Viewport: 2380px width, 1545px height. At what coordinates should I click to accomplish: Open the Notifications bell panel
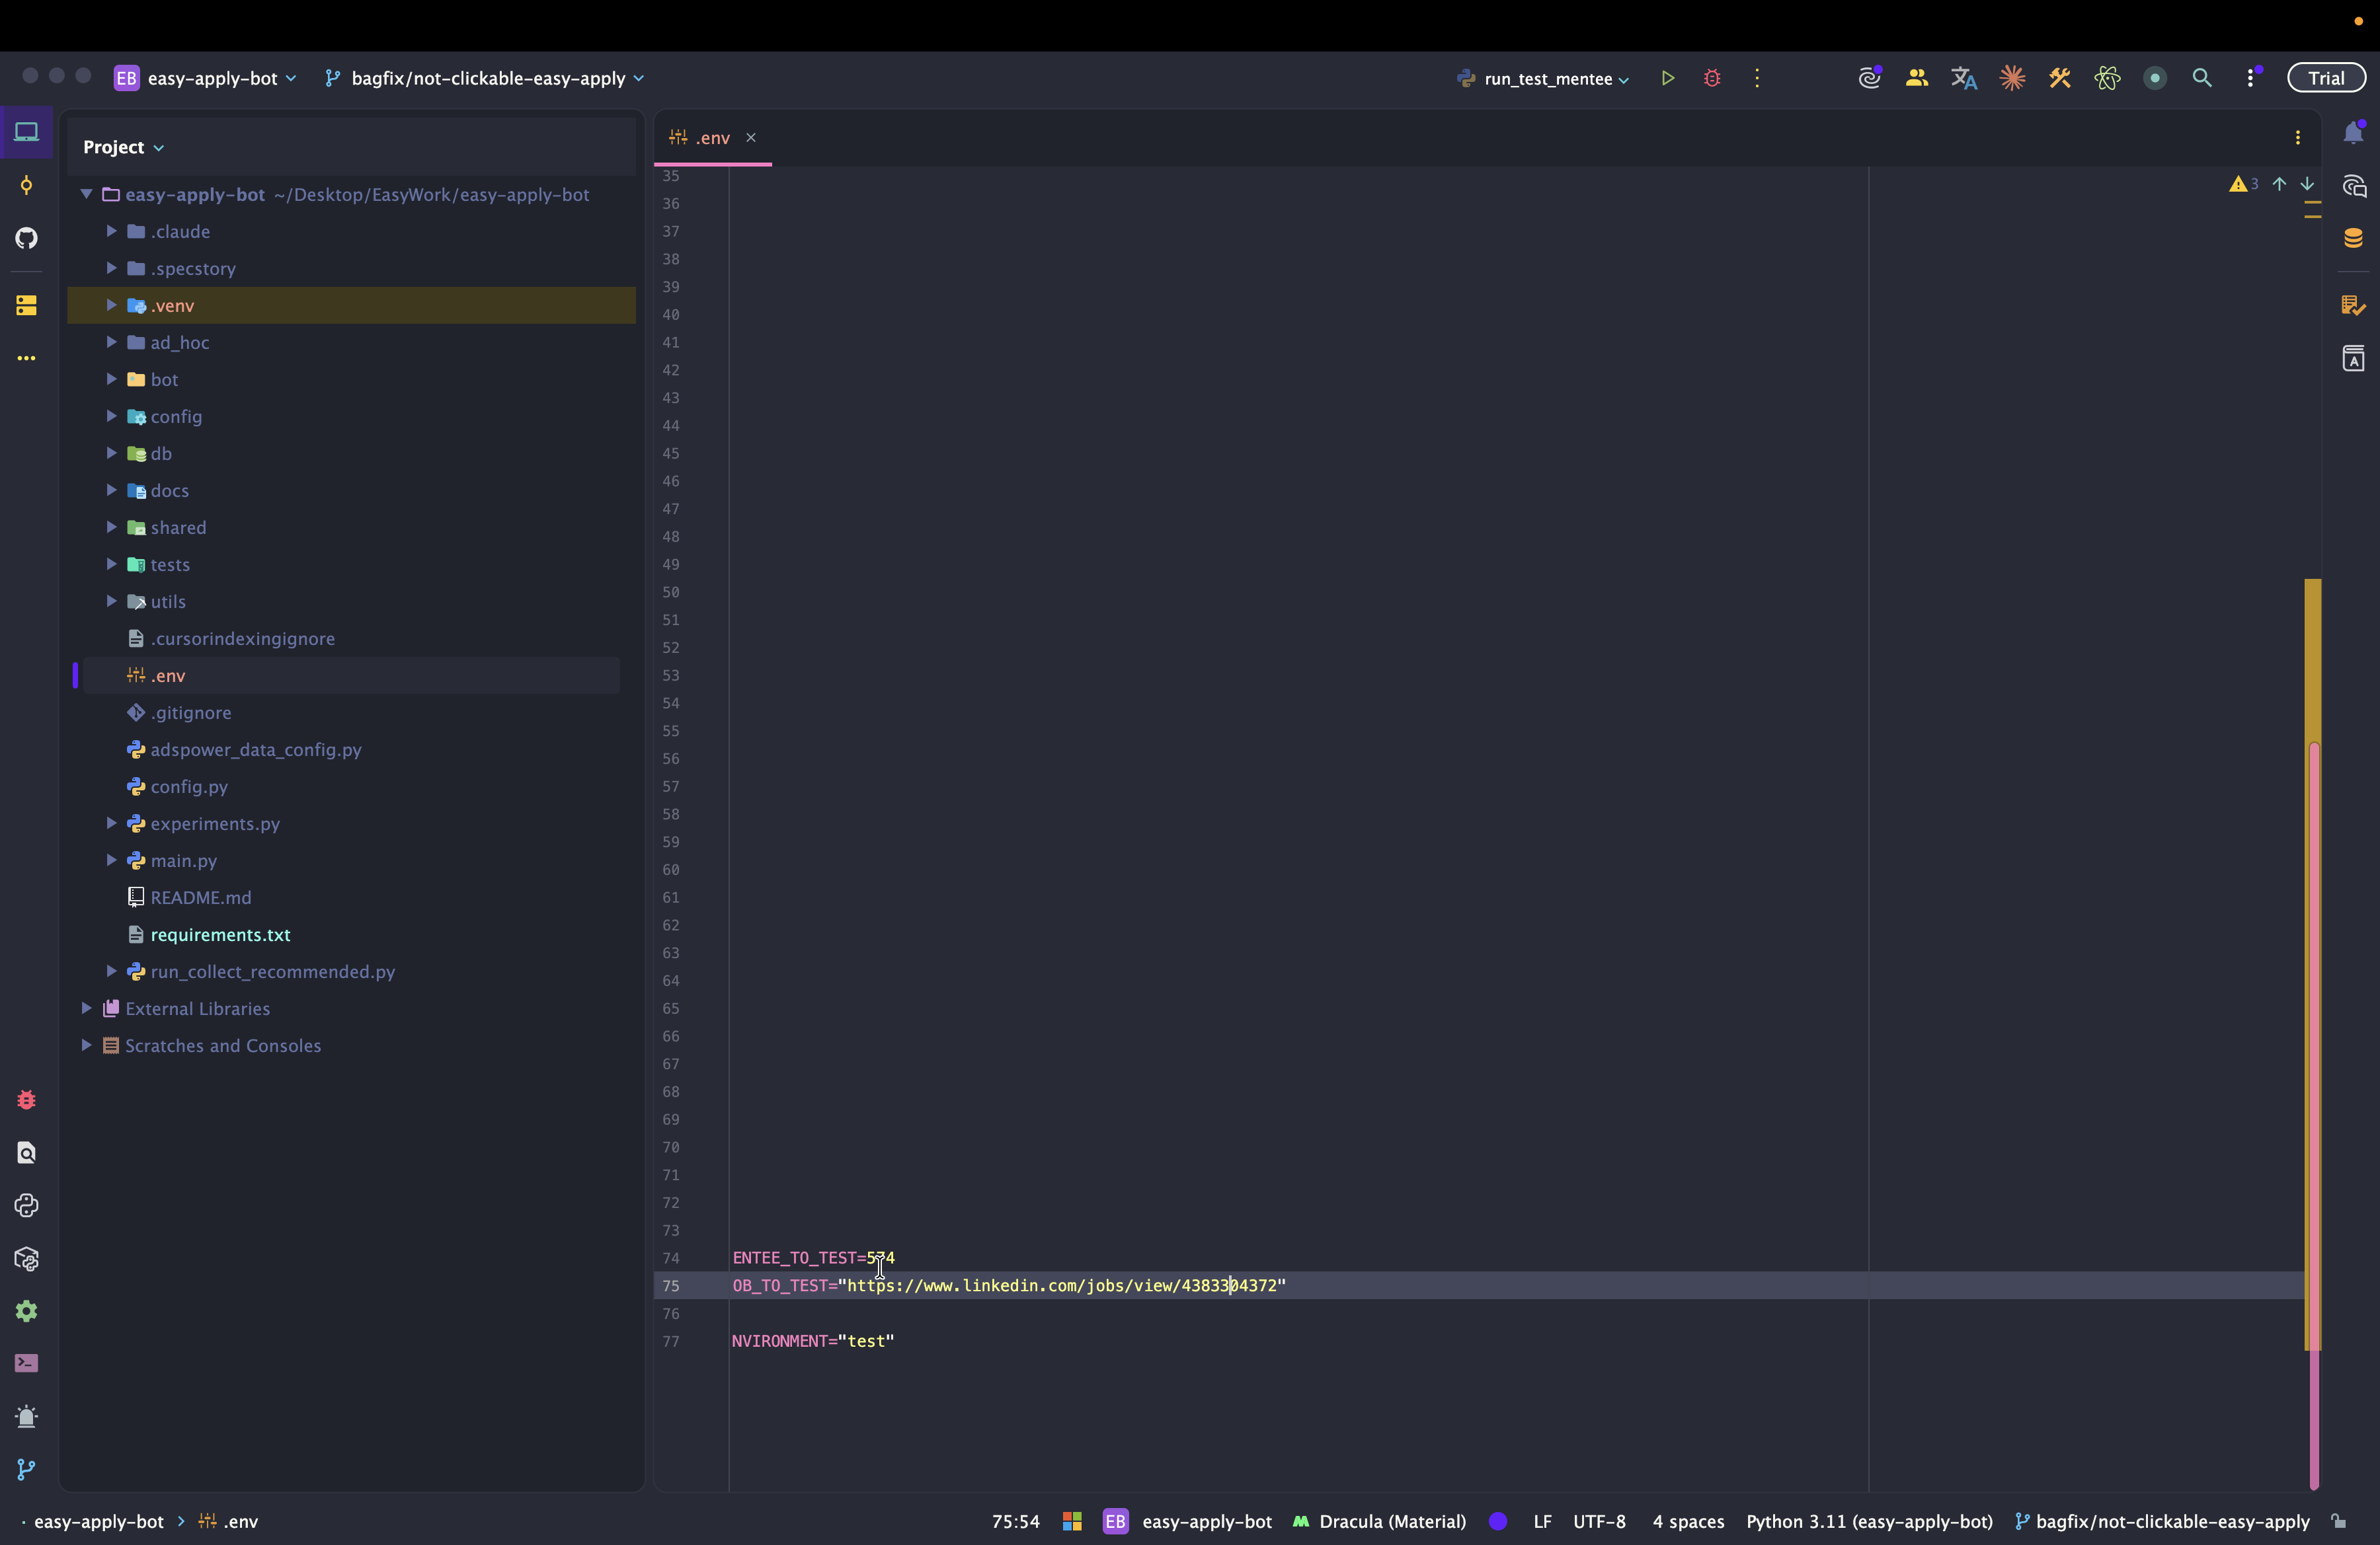pos(2353,133)
